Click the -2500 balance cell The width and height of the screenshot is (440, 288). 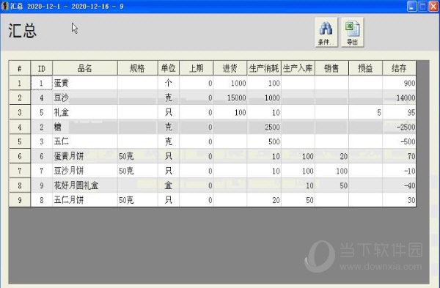click(399, 127)
